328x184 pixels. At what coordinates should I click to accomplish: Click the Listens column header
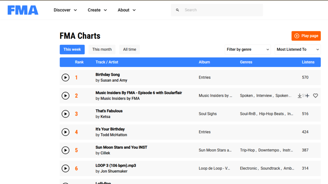pos(308,62)
